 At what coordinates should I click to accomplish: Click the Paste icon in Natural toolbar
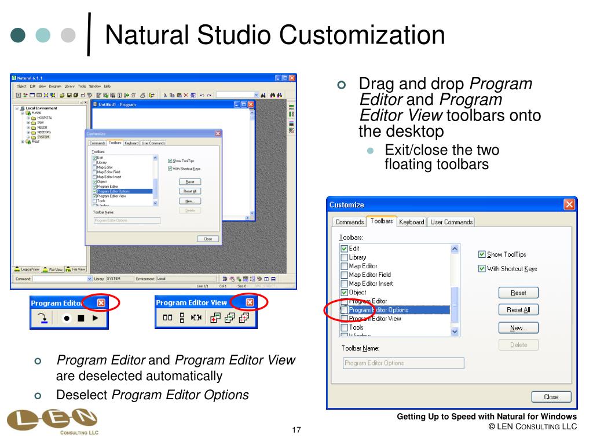click(179, 95)
